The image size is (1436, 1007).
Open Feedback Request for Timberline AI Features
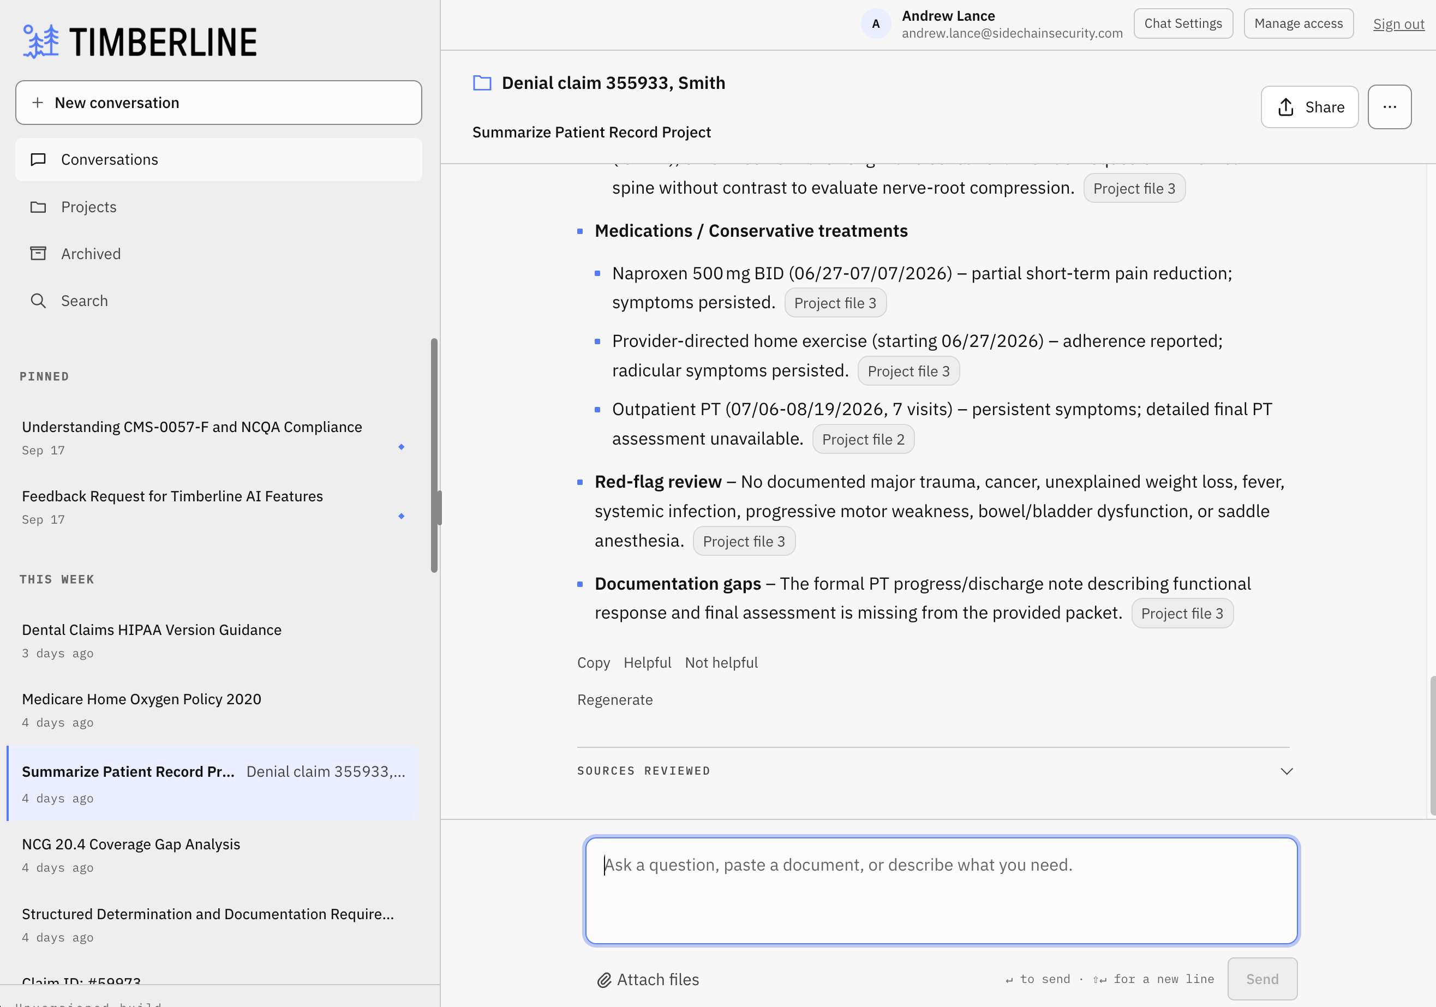pos(213,507)
